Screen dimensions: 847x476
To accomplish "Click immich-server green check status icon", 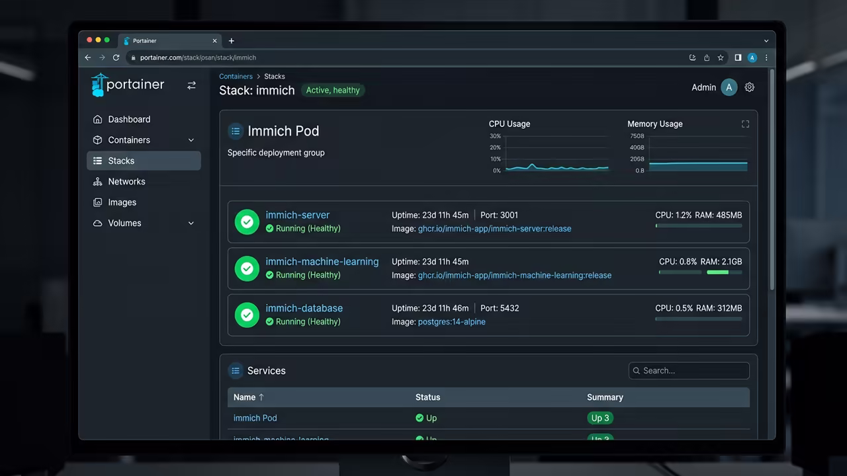I will click(247, 222).
